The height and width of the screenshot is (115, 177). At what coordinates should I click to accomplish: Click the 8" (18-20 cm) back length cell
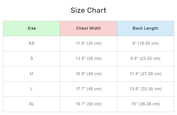(x=145, y=43)
